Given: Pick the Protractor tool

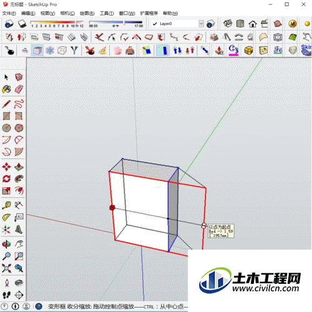Looking at the screenshot, I should click(6, 217).
